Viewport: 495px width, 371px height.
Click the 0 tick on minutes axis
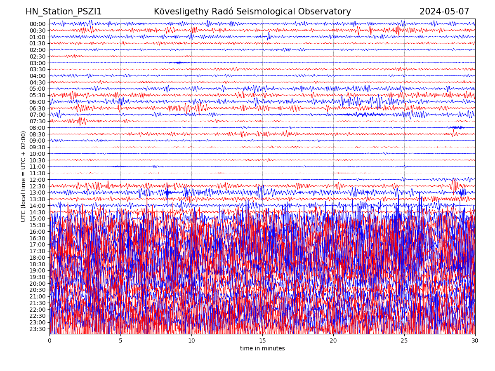pyautogui.click(x=49, y=341)
